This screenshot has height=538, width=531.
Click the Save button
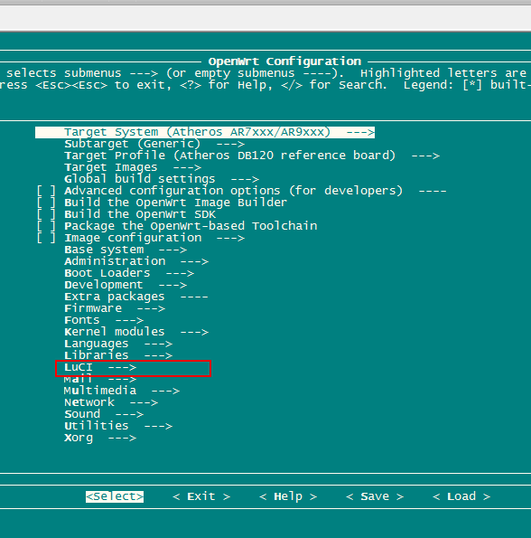click(x=375, y=496)
